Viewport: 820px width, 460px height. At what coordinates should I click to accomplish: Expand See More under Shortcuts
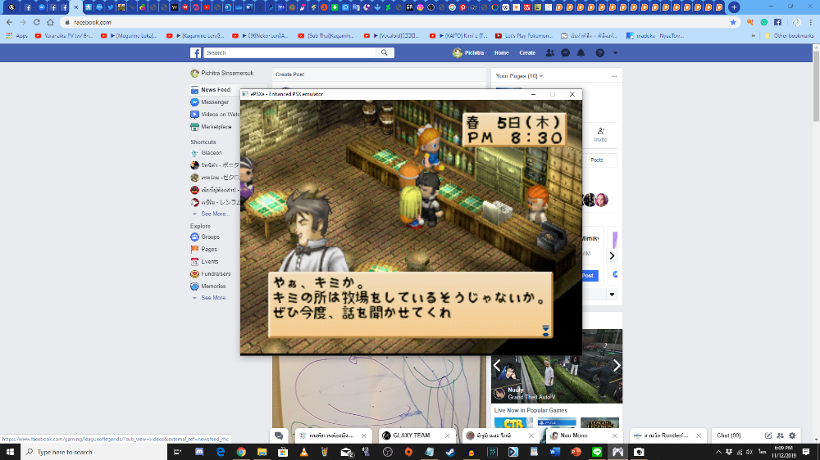pos(214,214)
